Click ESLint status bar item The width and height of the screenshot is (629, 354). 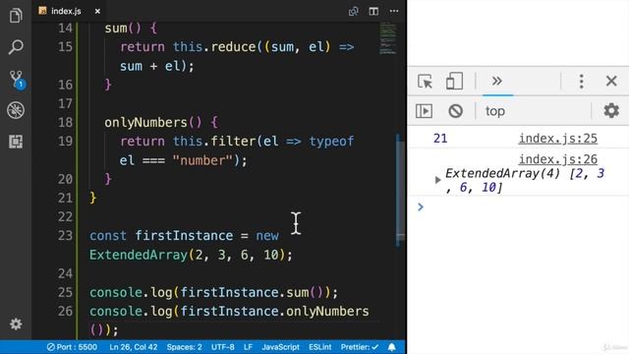point(319,347)
